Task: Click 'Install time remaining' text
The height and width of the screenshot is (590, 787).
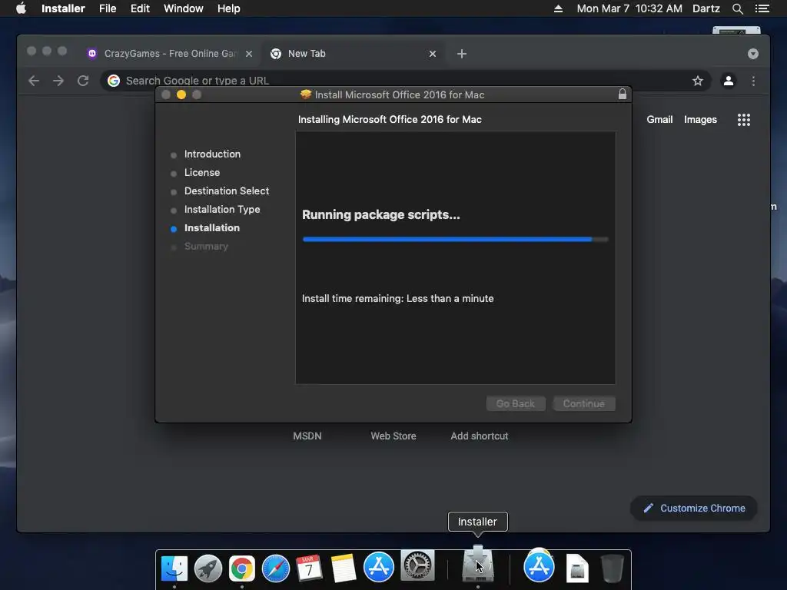Action: (x=397, y=299)
